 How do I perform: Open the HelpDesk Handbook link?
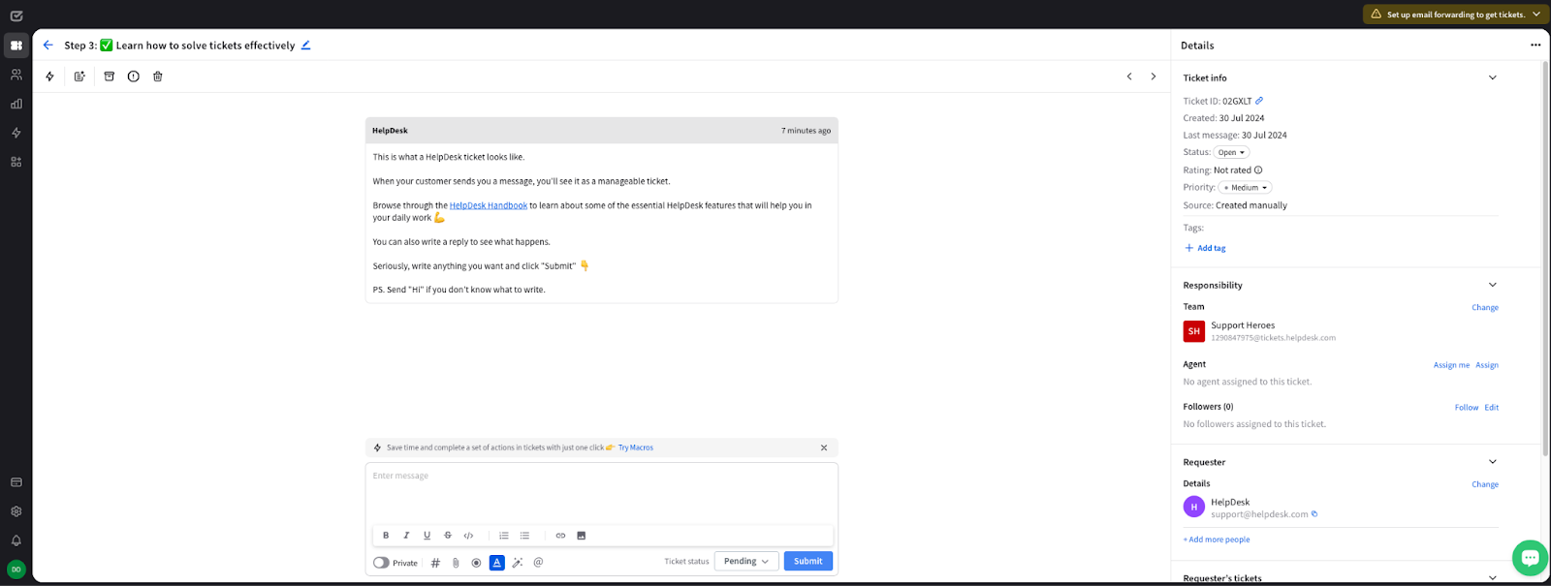(x=488, y=205)
